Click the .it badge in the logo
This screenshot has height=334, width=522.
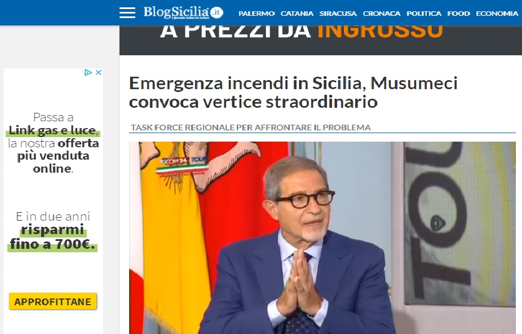pyautogui.click(x=216, y=12)
